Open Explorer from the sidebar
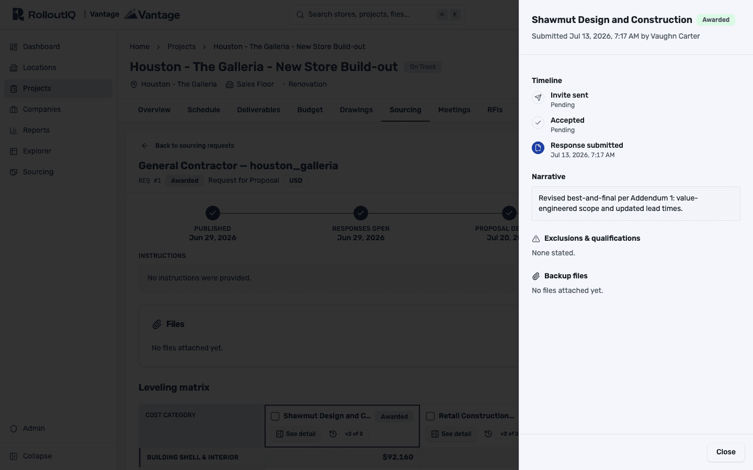The width and height of the screenshot is (753, 470). (58, 151)
